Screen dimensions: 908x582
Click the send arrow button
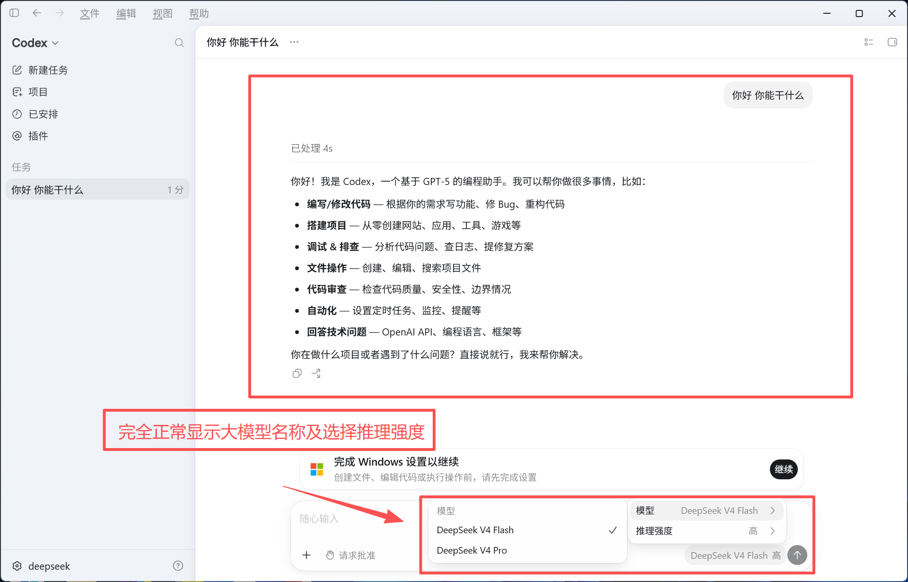(x=797, y=555)
